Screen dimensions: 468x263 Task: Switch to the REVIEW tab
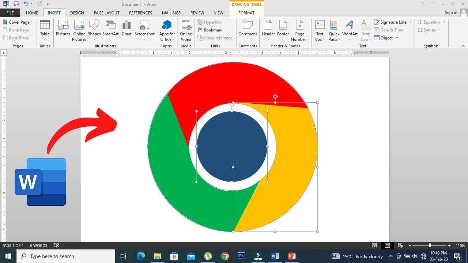[197, 13]
